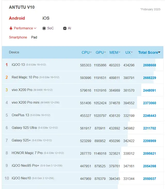The image size is (165, 189).
Task: Open the SoC ranking tab
Action: [x=48, y=28]
